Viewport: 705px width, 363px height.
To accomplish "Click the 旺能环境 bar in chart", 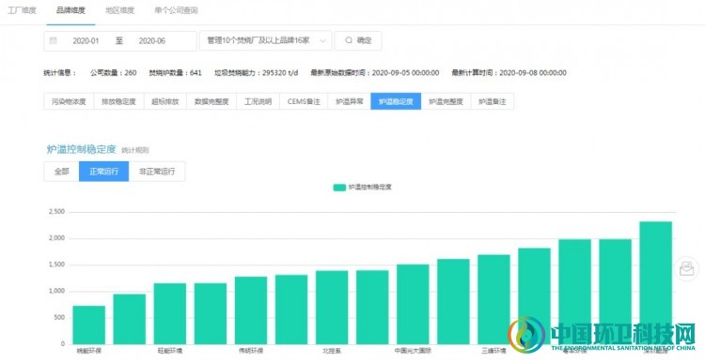I will click(x=170, y=313).
